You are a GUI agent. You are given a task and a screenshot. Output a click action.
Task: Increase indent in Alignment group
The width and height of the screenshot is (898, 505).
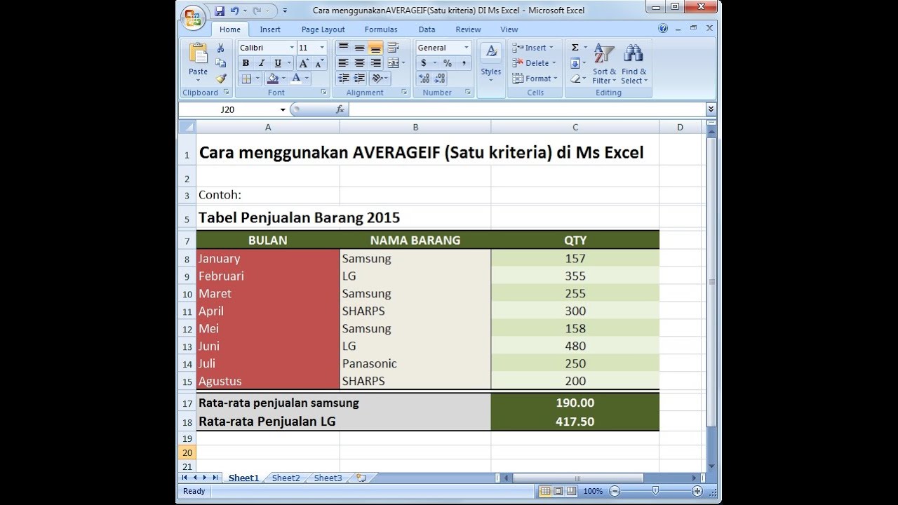pos(359,79)
